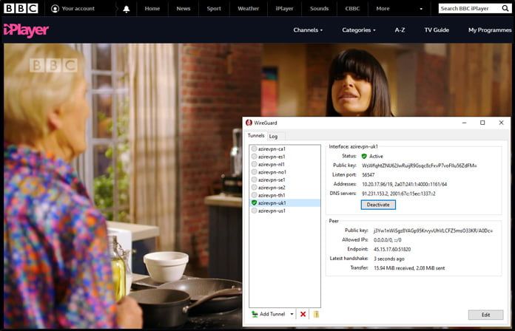Click green shield beside Active status
The image size is (515, 331).
click(x=364, y=156)
